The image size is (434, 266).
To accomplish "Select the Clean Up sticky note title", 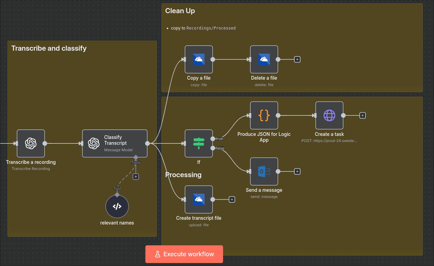I will pos(180,11).
